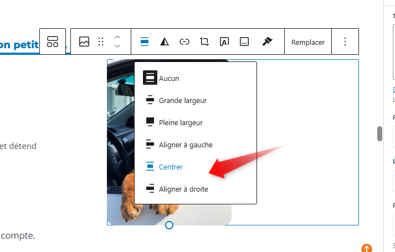The height and width of the screenshot is (252, 395).
Task: Add text over image icon
Action: click(x=224, y=42)
